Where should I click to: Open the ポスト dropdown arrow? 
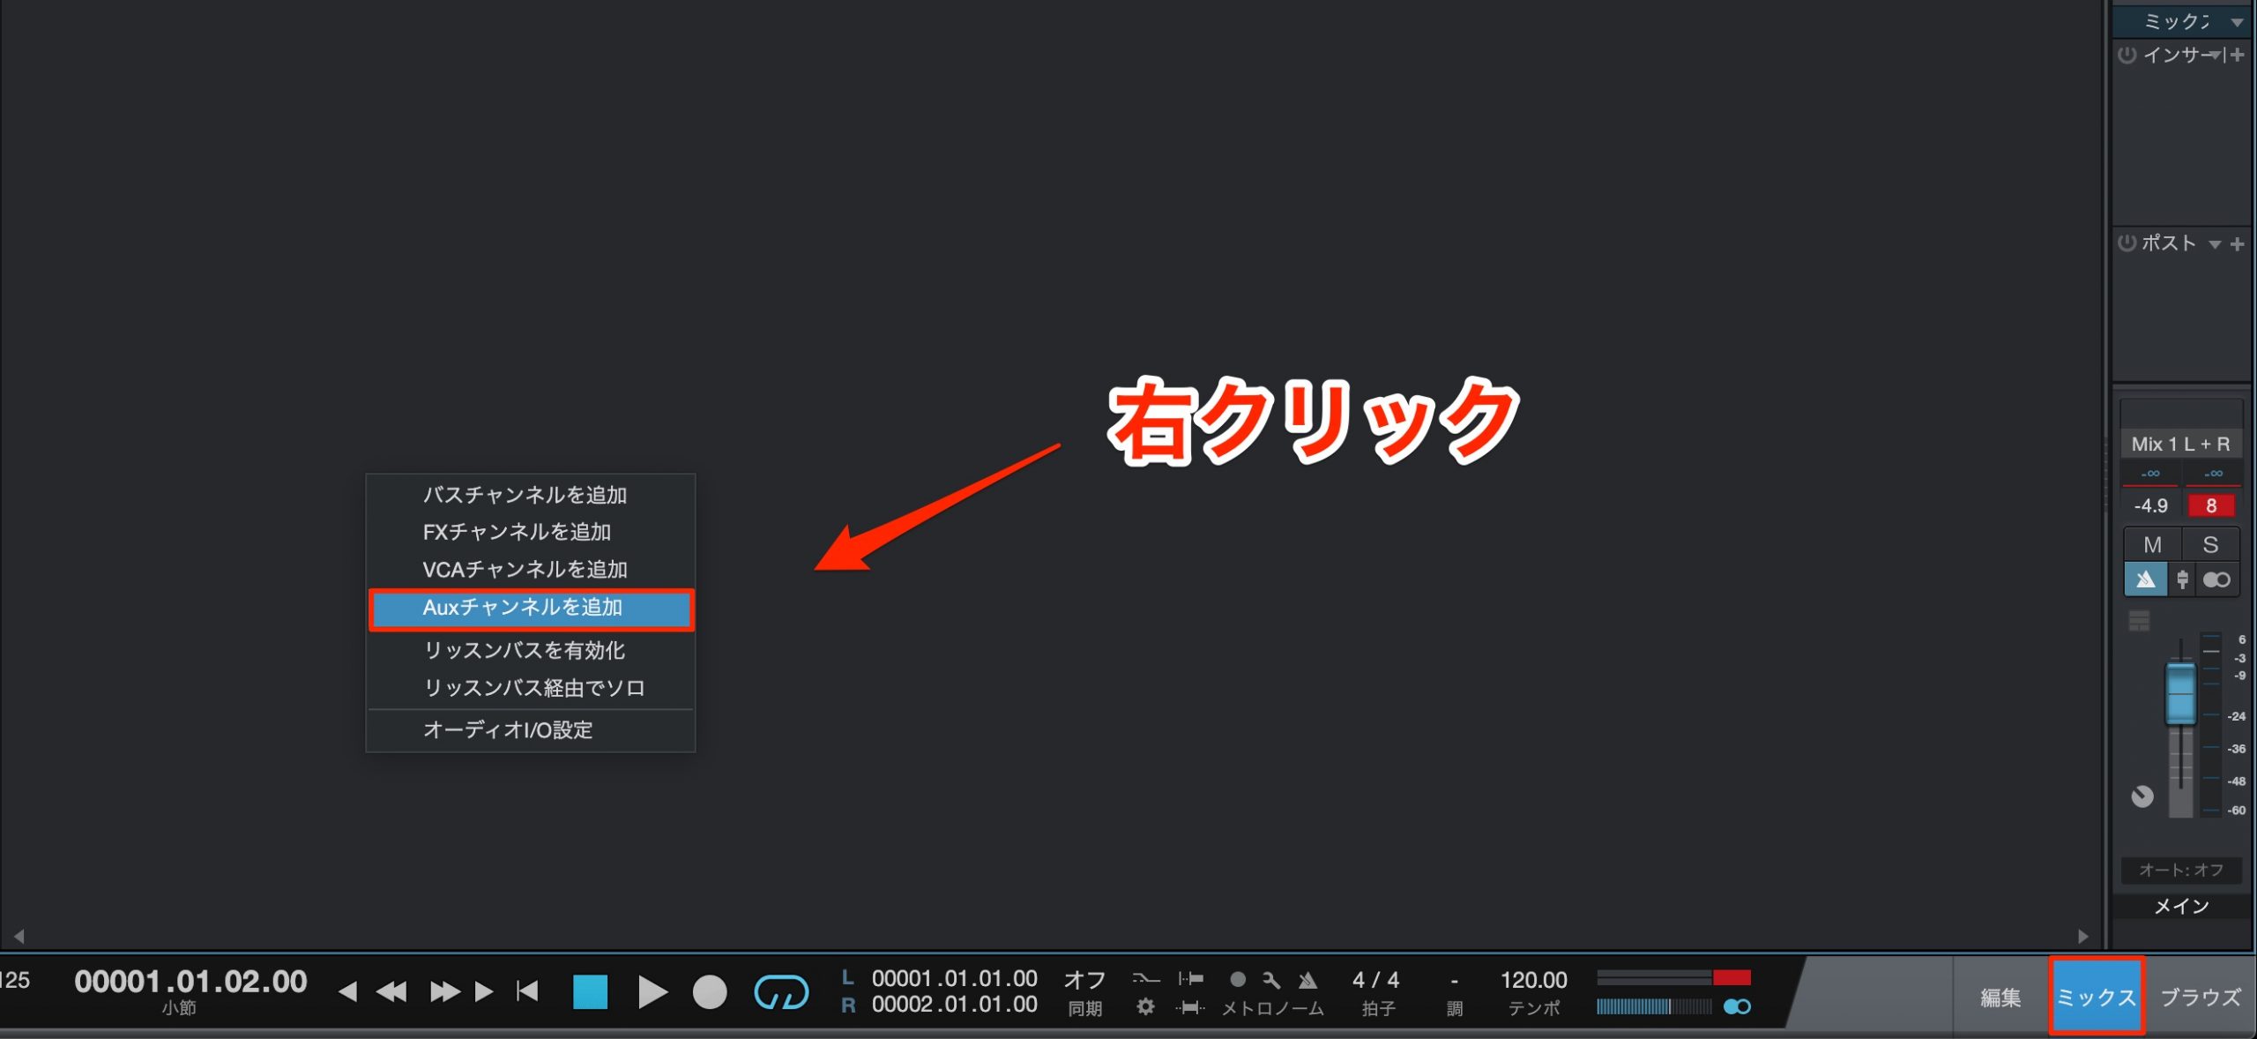2214,244
